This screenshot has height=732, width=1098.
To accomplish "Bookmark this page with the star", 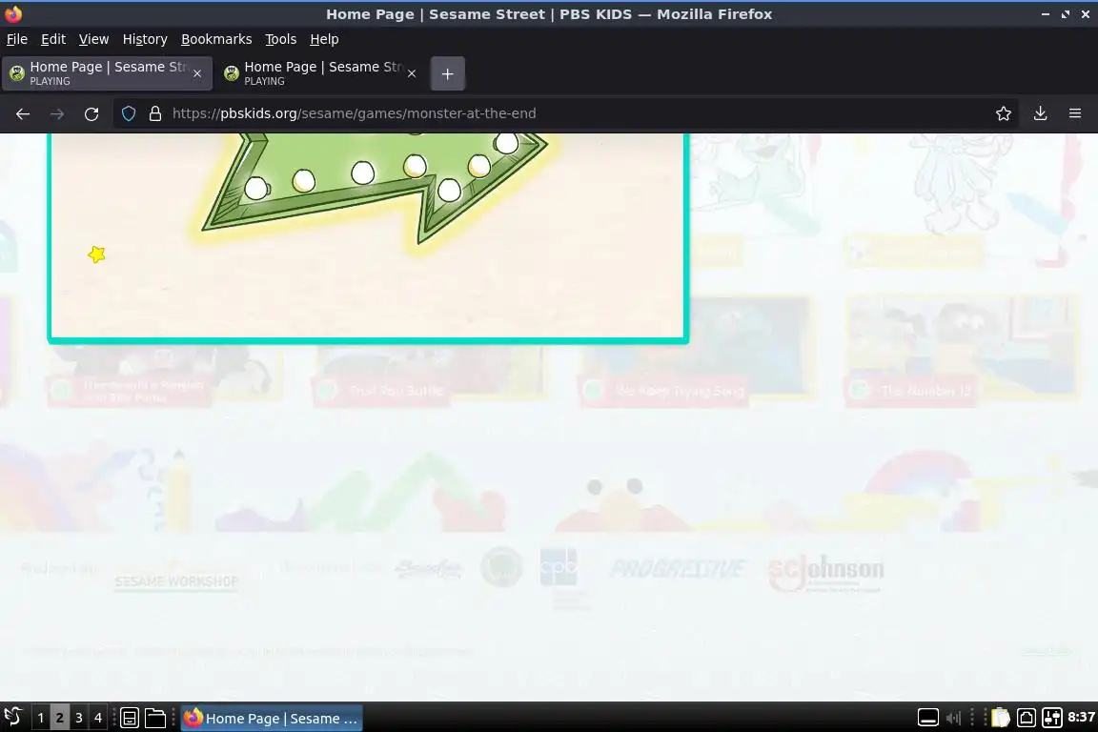I will tap(1004, 113).
